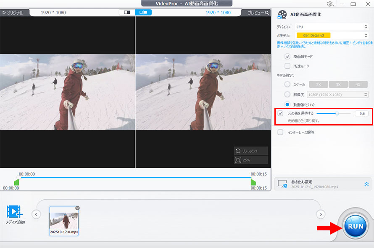Viewport: 374px width, 248px height.
Task: Click the 26% zoom button
Action: pos(251,160)
